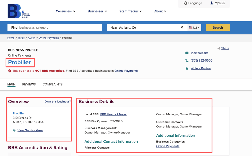Click the View Service Area target icon
The image size is (252, 156).
pyautogui.click(x=14, y=130)
